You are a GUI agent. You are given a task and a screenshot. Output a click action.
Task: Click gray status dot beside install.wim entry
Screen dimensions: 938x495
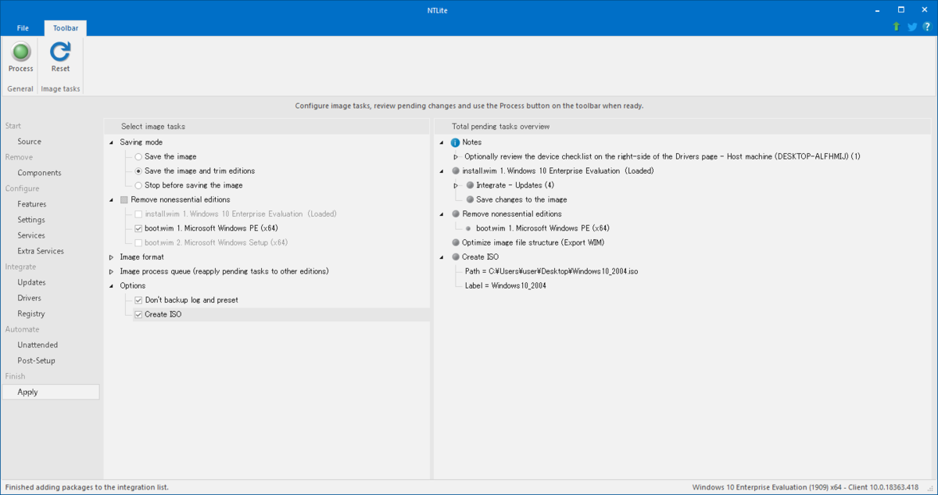[456, 170]
